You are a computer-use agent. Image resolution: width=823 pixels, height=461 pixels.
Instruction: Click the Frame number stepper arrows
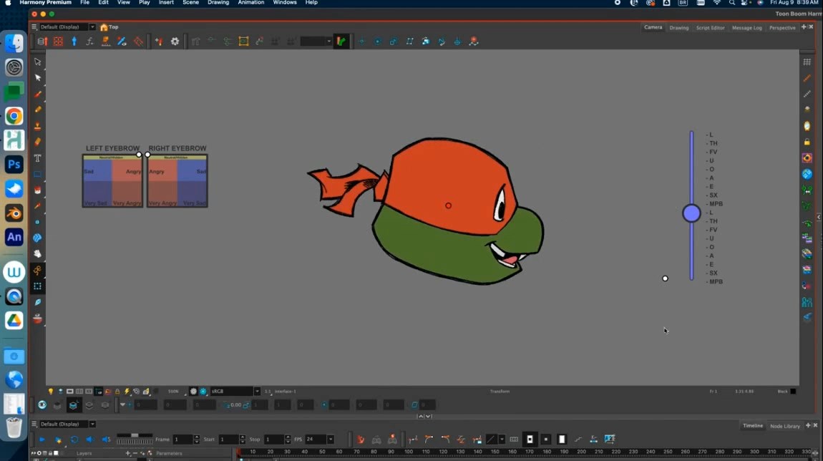pos(196,440)
